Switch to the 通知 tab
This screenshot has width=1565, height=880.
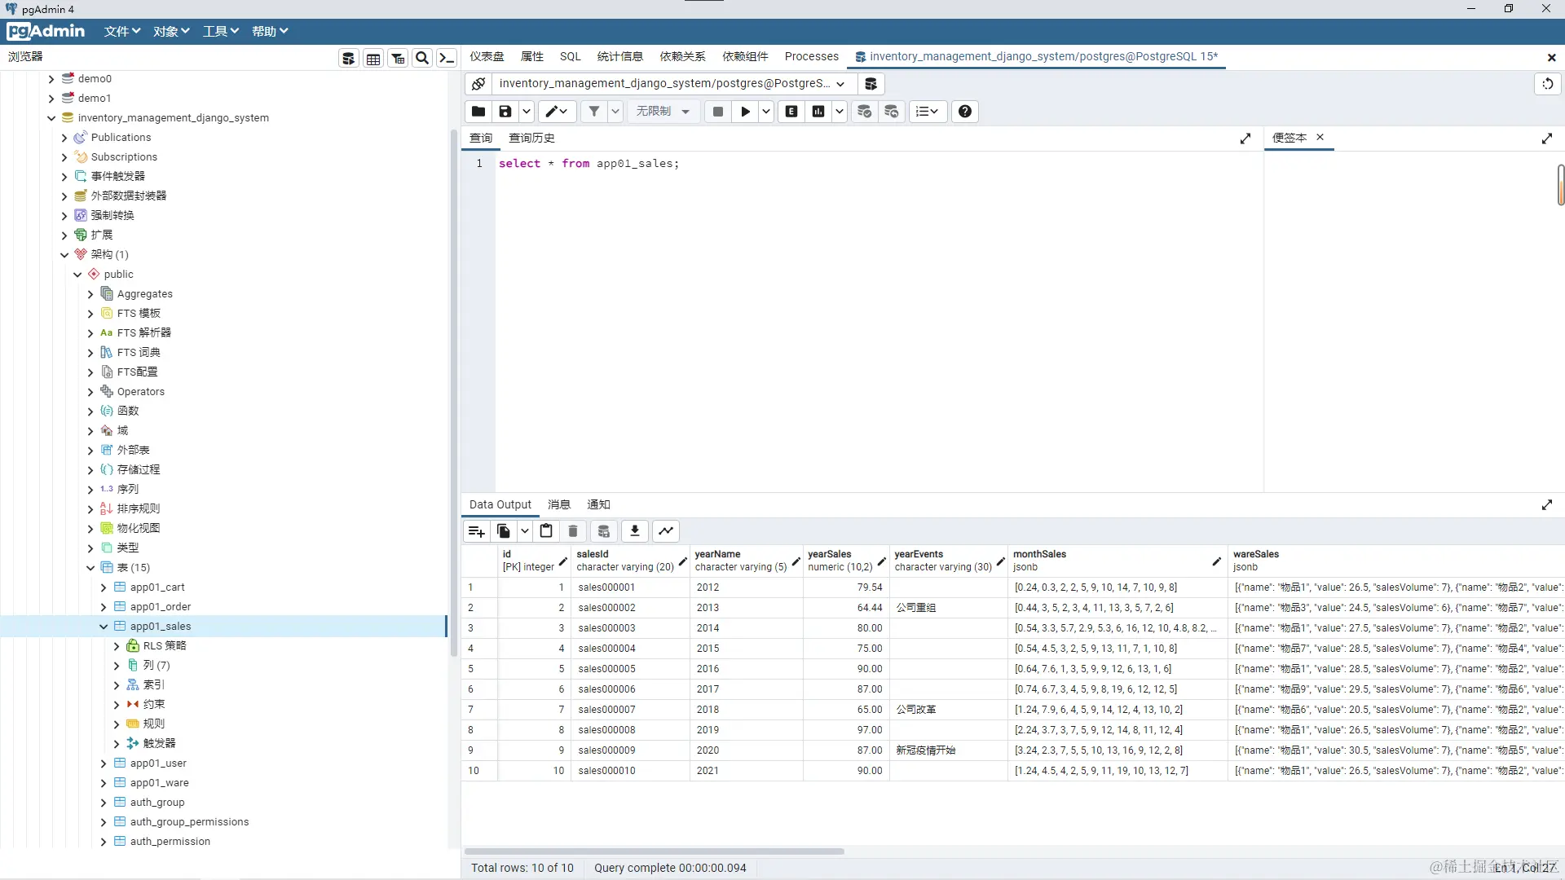pos(598,505)
